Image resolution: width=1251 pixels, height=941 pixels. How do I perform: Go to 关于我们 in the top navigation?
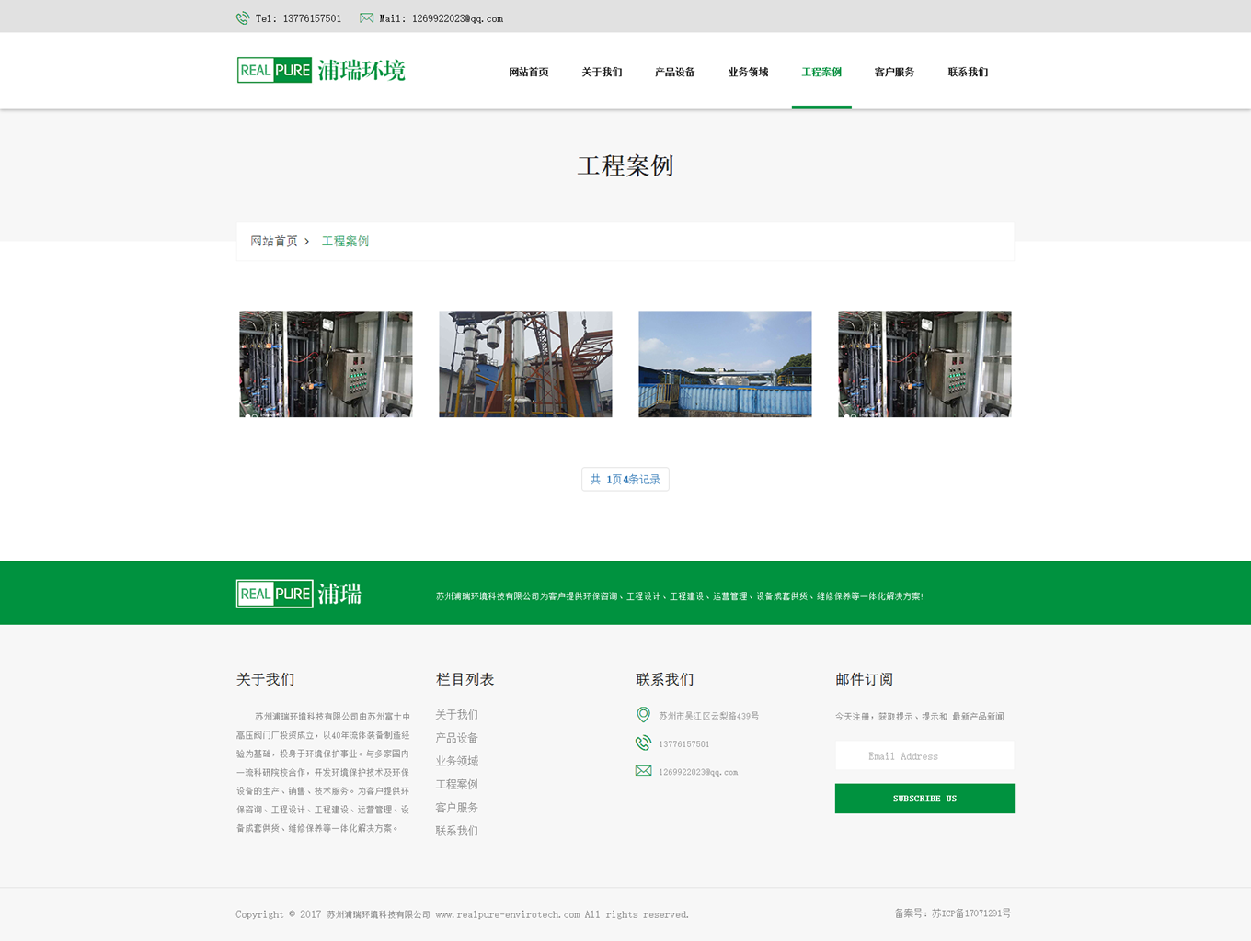tap(602, 73)
